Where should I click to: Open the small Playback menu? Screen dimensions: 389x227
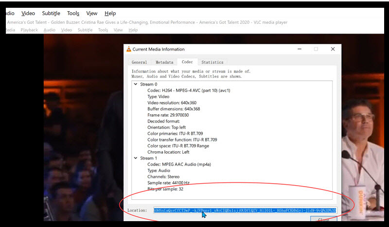29,30
